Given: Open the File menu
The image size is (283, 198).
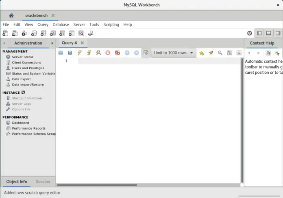Looking at the screenshot, I should [x=6, y=24].
